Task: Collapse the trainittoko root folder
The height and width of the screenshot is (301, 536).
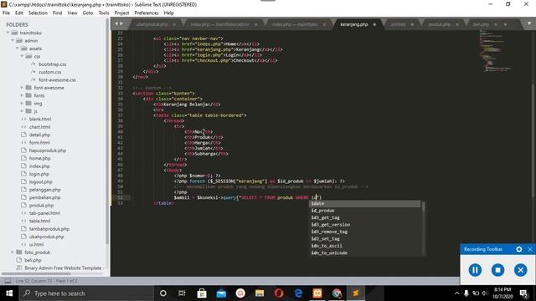Action: click(8, 33)
